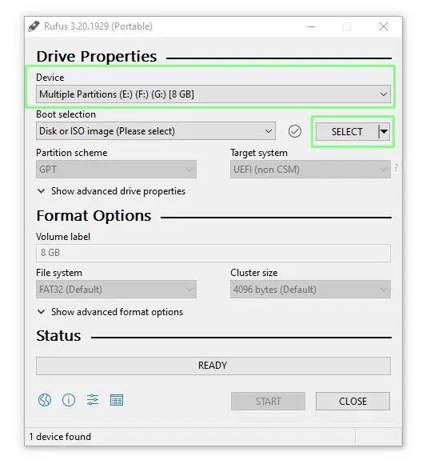
Task: Expand Show advanced drive properties
Action: (111, 191)
